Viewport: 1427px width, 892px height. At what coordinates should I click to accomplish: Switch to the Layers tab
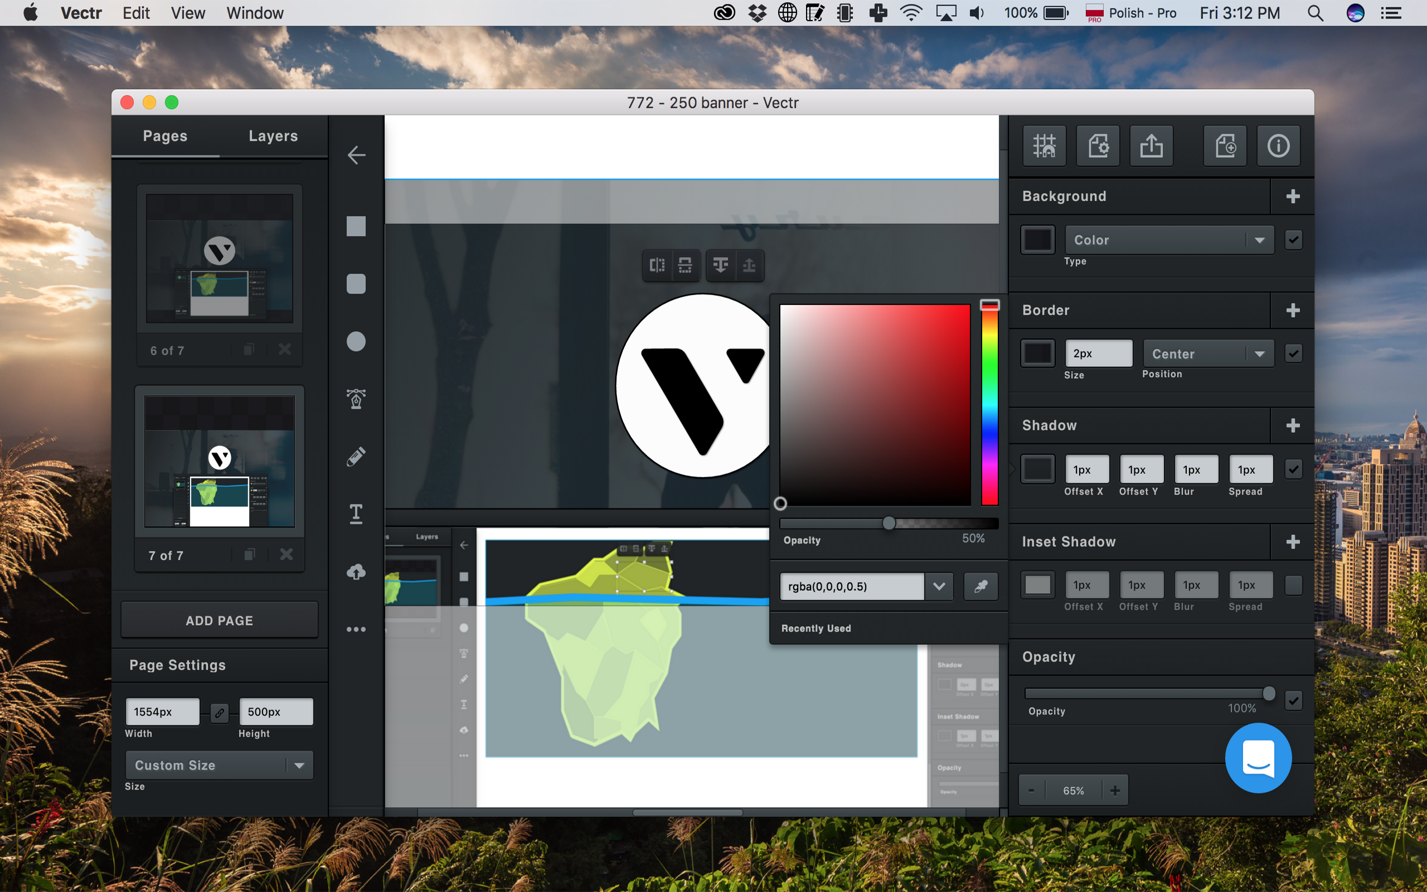(273, 134)
